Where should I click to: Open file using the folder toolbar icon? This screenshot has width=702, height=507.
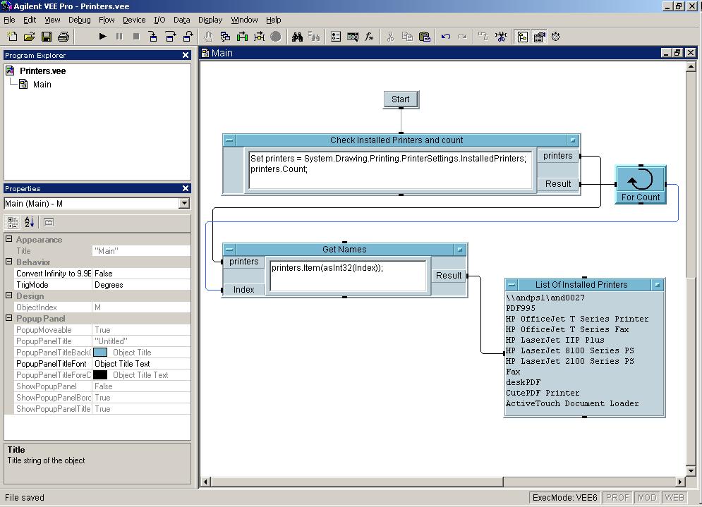(30, 37)
